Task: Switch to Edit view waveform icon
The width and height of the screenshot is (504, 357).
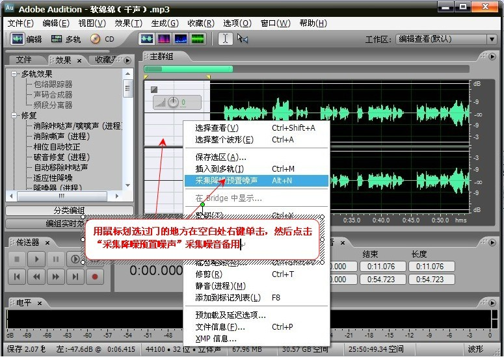Action: point(17,39)
